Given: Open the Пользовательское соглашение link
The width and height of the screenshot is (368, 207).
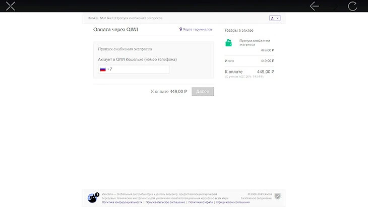Looking at the screenshot, I should point(165,202).
